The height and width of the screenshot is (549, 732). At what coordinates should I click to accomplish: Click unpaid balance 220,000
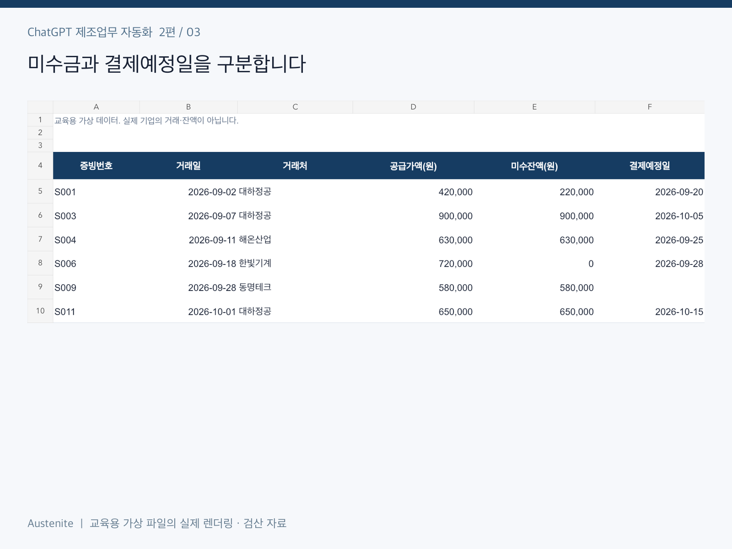point(576,192)
